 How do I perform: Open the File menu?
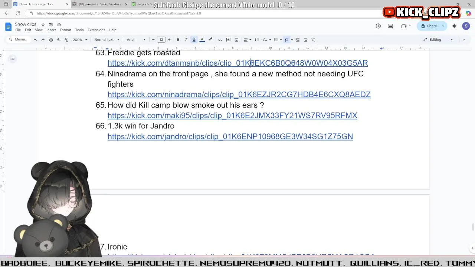18,30
